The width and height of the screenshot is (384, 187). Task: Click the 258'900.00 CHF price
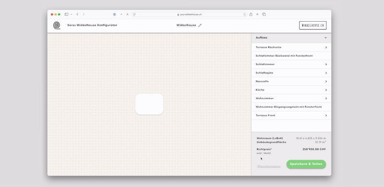click(x=314, y=149)
